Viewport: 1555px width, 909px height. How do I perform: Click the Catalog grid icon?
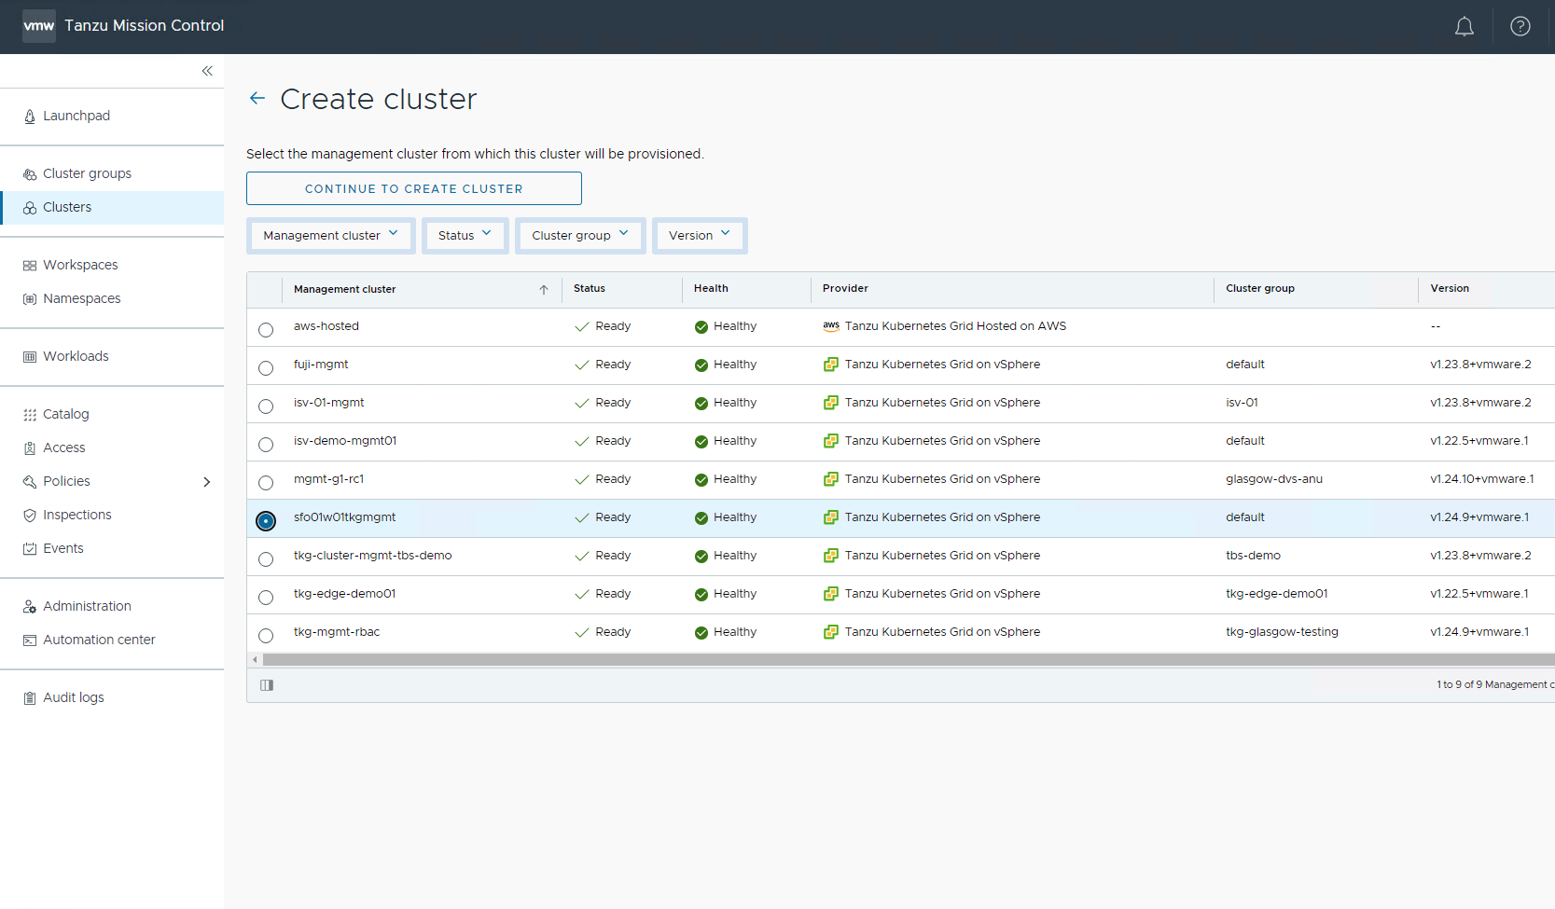(30, 415)
